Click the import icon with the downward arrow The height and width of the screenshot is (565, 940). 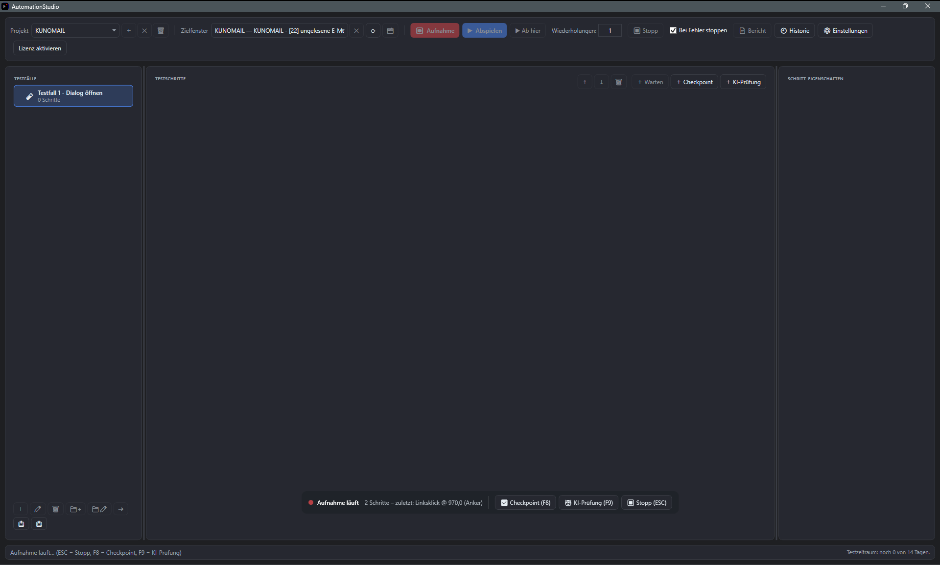pos(39,524)
